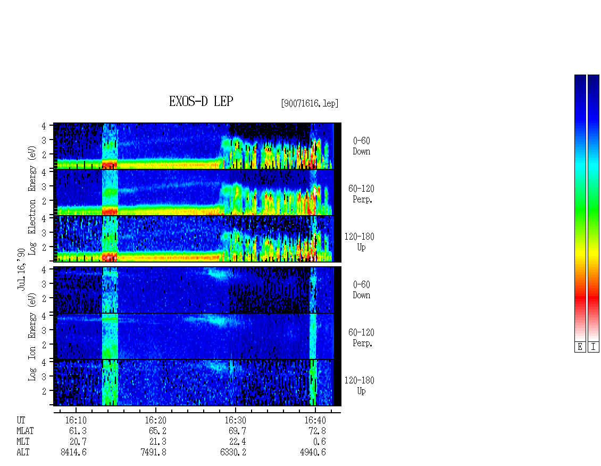
Task: Click the 16:30 UT time value
Action: pyautogui.click(x=235, y=420)
